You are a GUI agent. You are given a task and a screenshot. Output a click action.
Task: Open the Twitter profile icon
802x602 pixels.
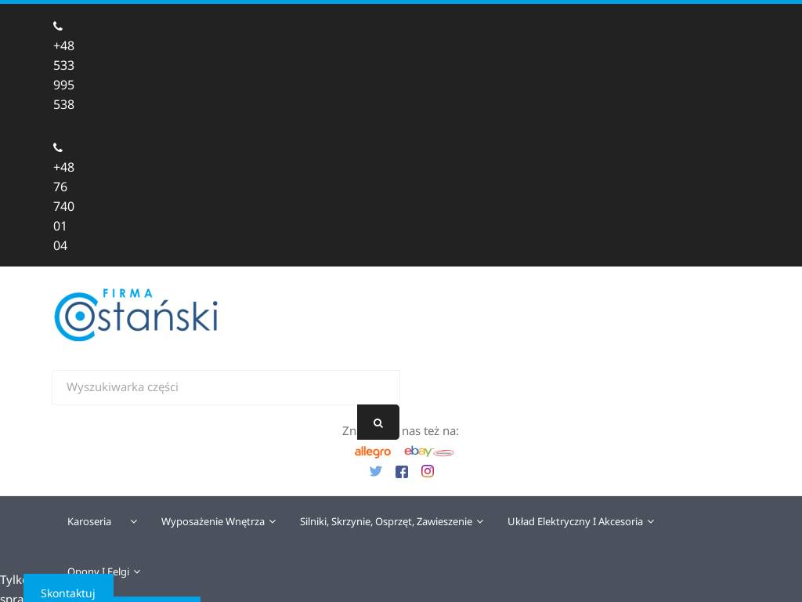[376, 471]
